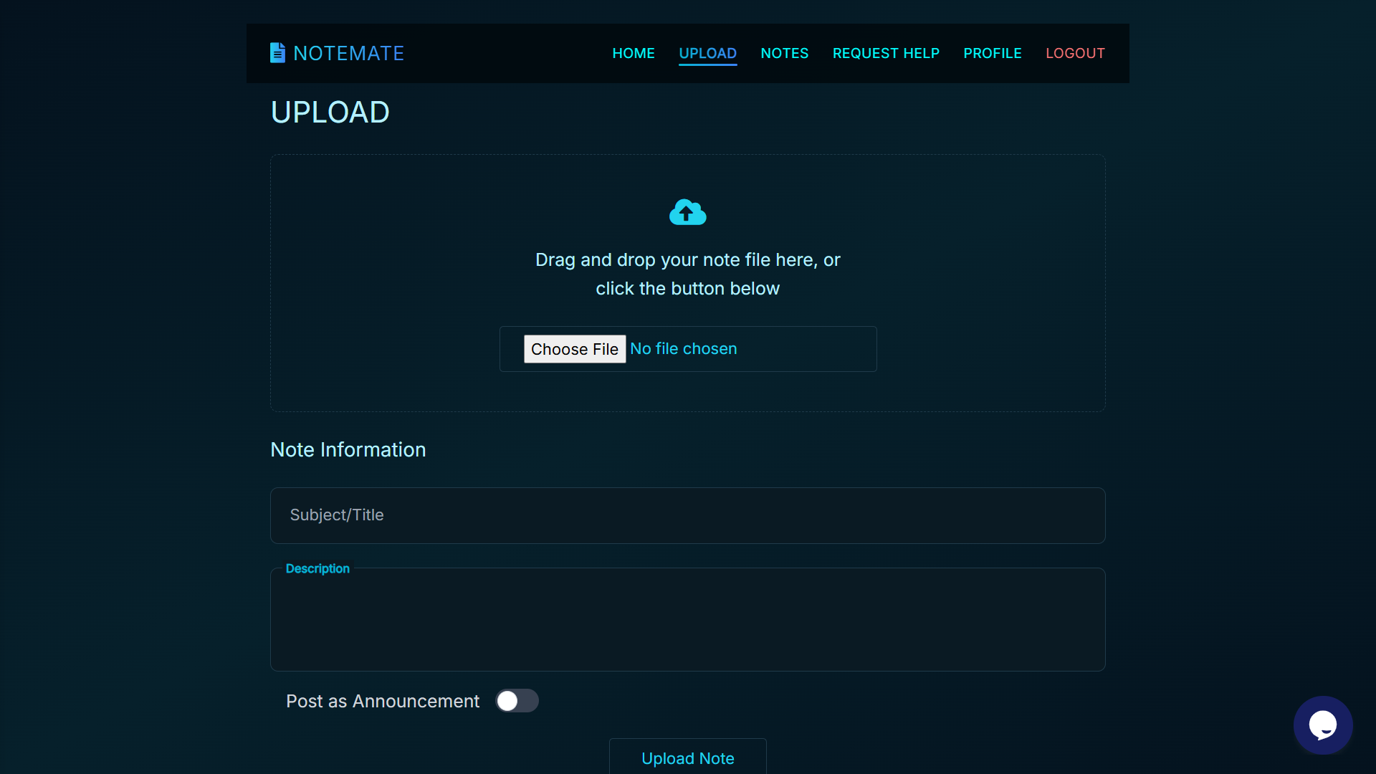Click the Note Information heading

348,449
